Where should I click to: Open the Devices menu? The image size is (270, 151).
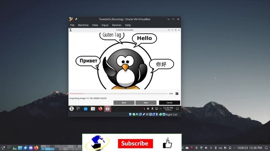coord(116,25)
